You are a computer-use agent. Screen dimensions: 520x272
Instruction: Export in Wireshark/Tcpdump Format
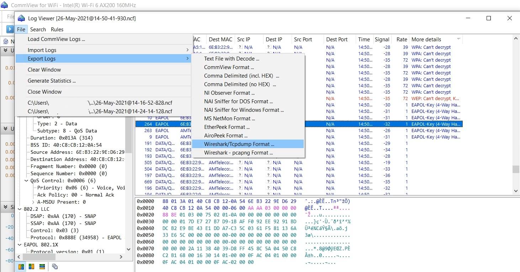[x=248, y=144]
